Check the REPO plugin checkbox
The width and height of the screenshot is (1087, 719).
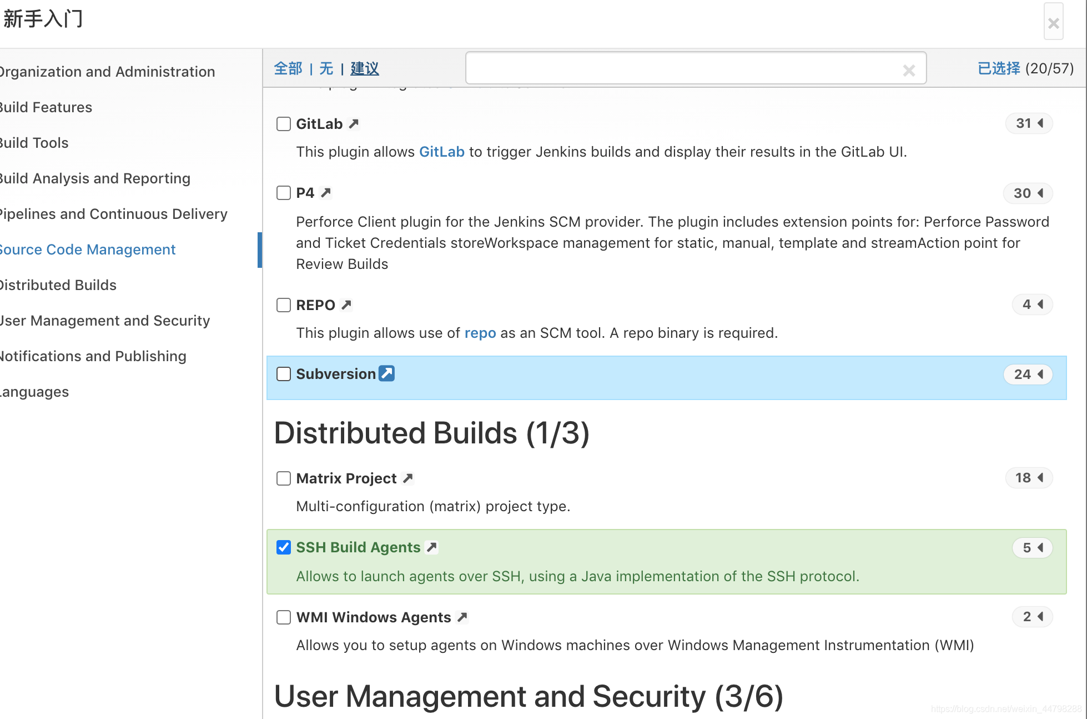pos(284,305)
